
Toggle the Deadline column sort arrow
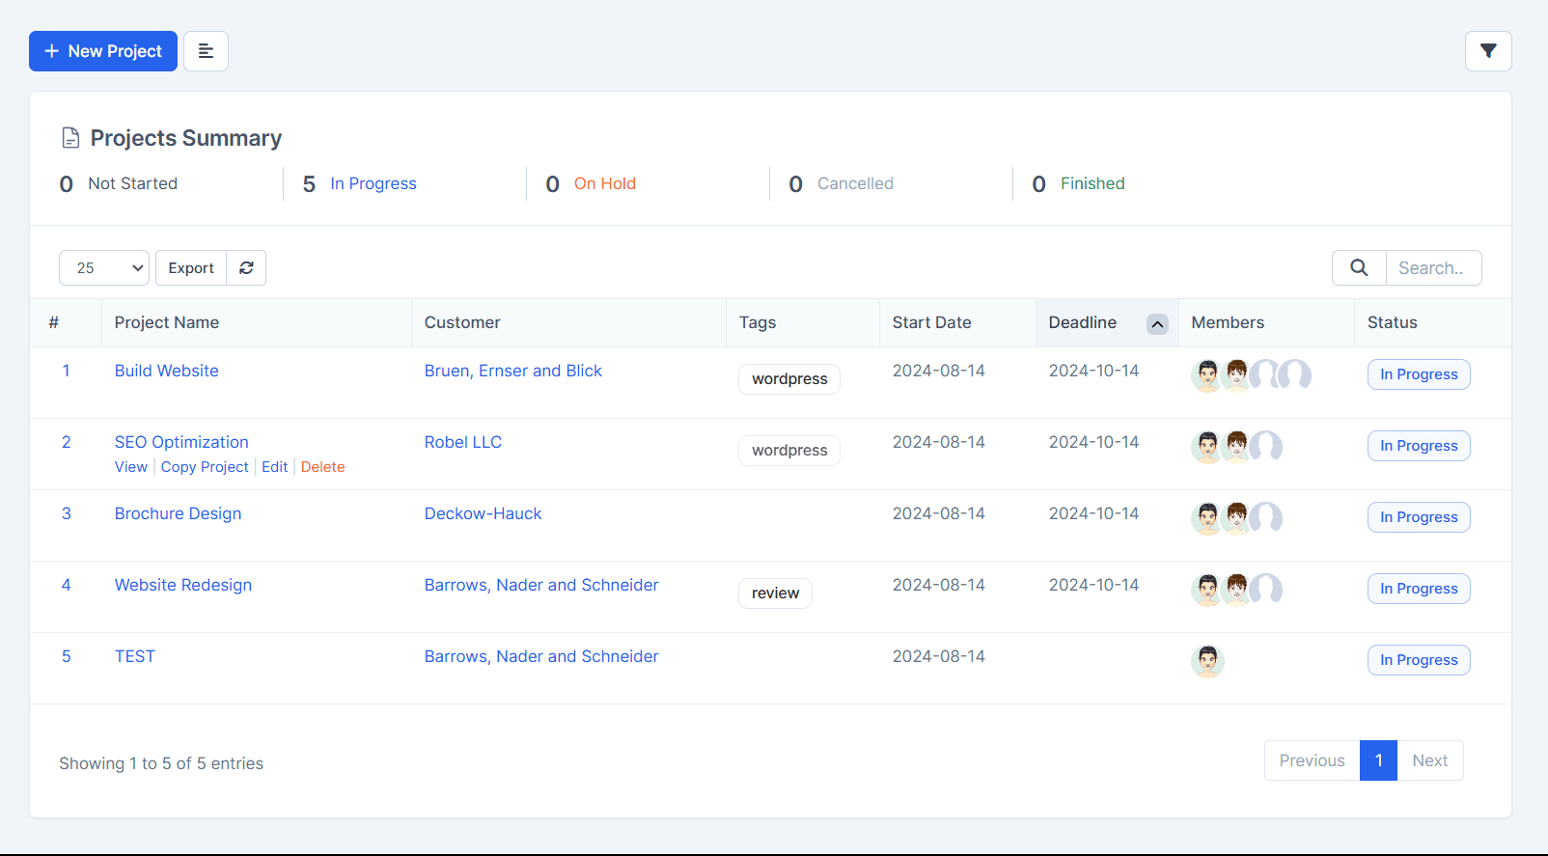coord(1157,323)
